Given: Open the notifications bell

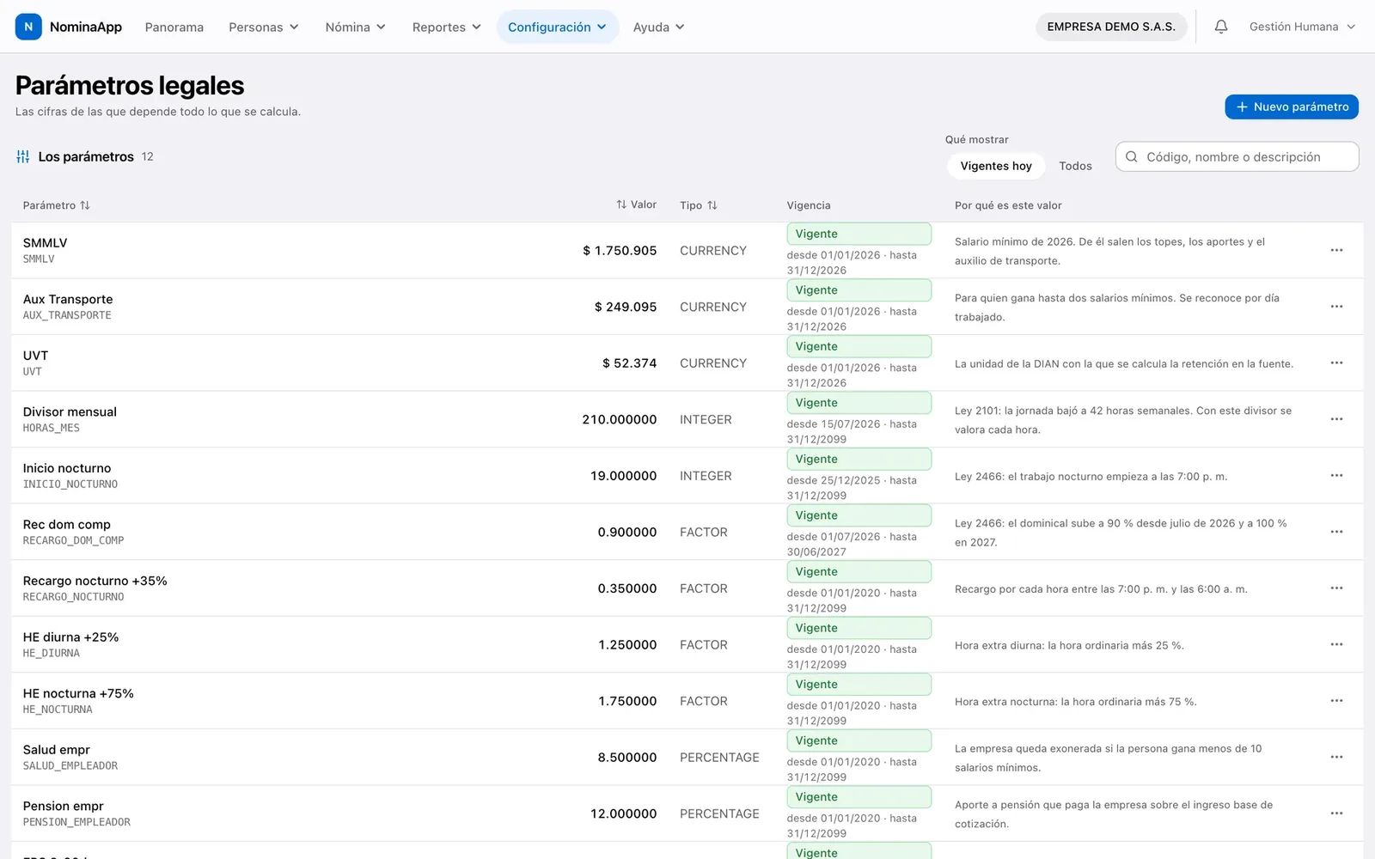Looking at the screenshot, I should click(1221, 27).
